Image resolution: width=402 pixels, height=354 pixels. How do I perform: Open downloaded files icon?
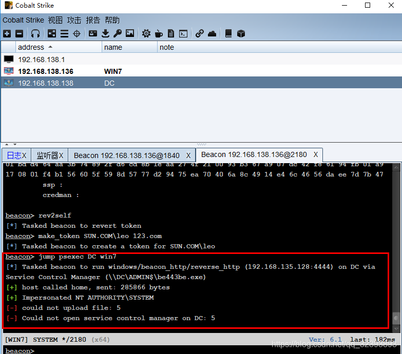pos(105,33)
